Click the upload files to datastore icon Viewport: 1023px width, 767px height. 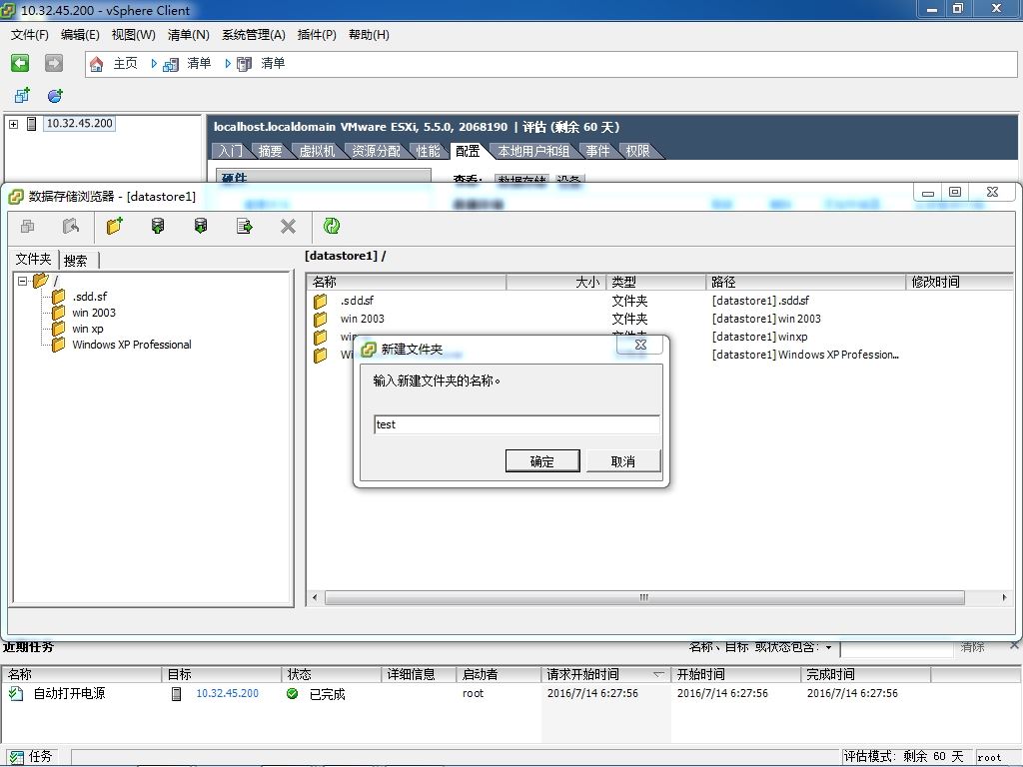point(157,227)
